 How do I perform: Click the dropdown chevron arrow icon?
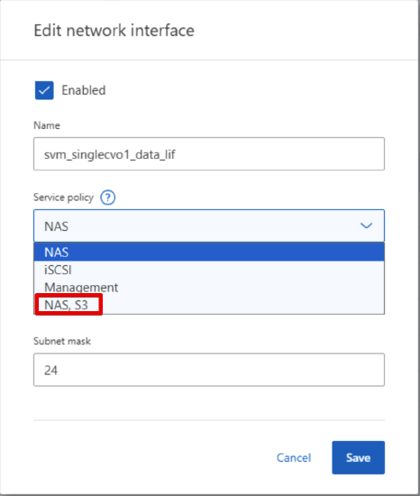point(366,225)
